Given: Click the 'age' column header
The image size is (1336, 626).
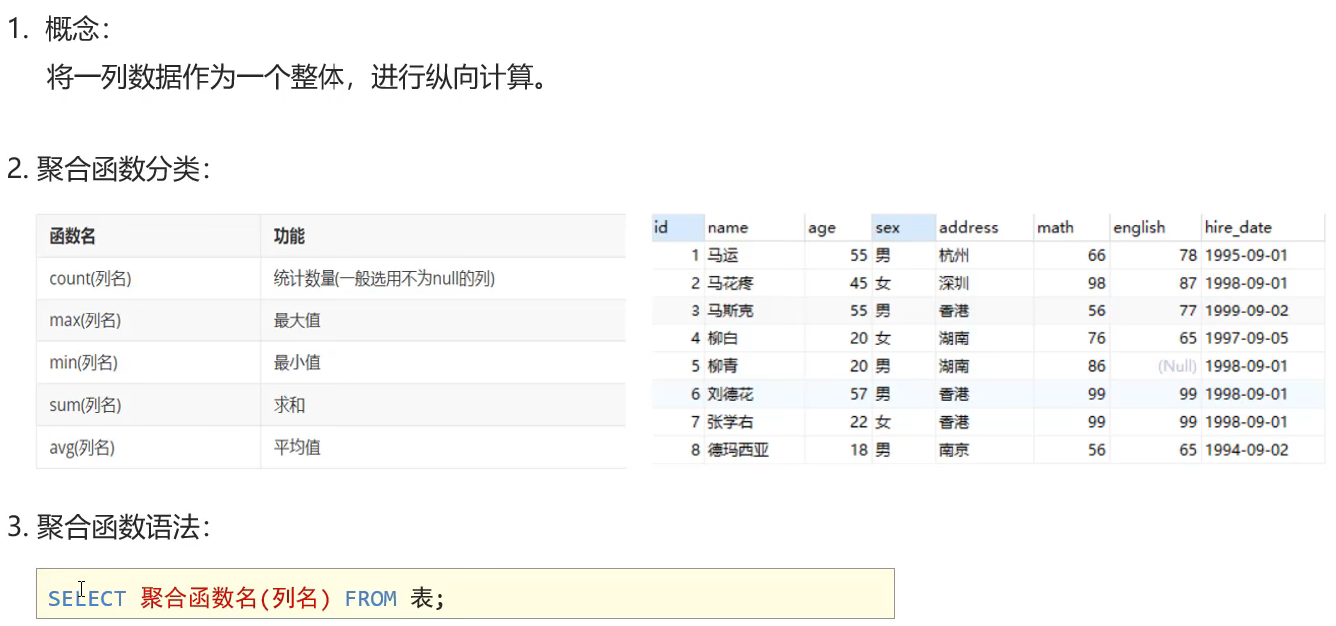Looking at the screenshot, I should click(x=838, y=227).
